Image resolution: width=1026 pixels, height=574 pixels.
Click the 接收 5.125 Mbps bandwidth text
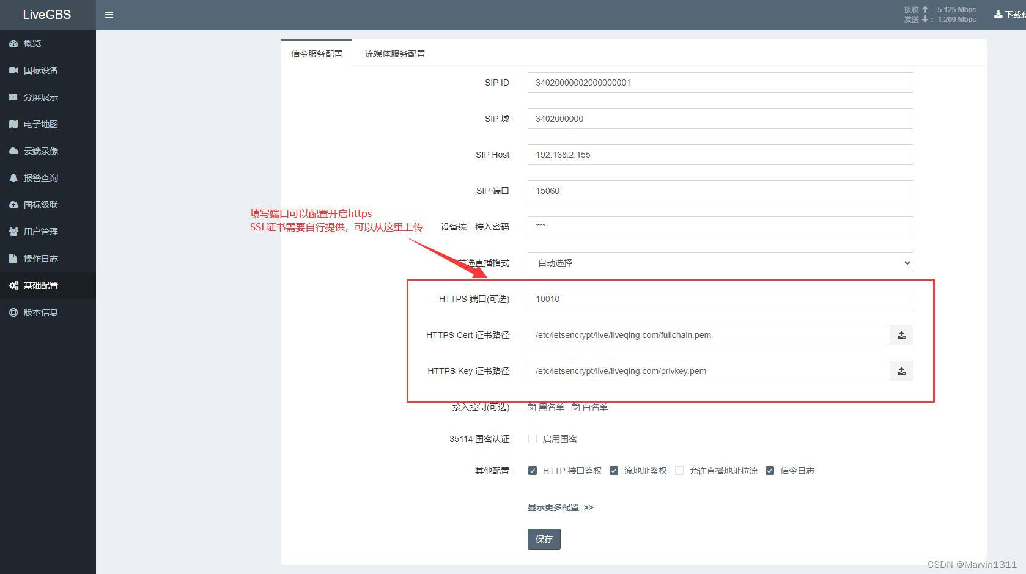click(x=940, y=10)
